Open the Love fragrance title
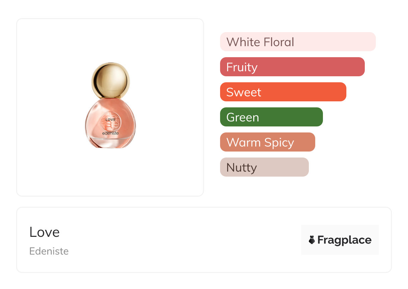The image size is (408, 289). pos(45,232)
